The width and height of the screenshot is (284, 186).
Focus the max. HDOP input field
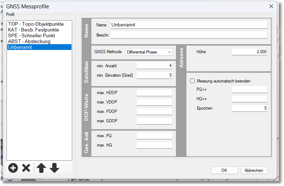[x=154, y=93]
